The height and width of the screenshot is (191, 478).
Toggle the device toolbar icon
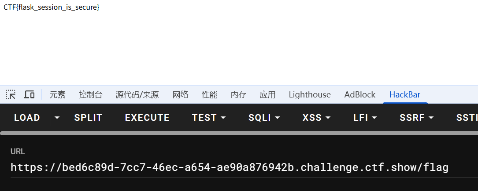click(30, 94)
